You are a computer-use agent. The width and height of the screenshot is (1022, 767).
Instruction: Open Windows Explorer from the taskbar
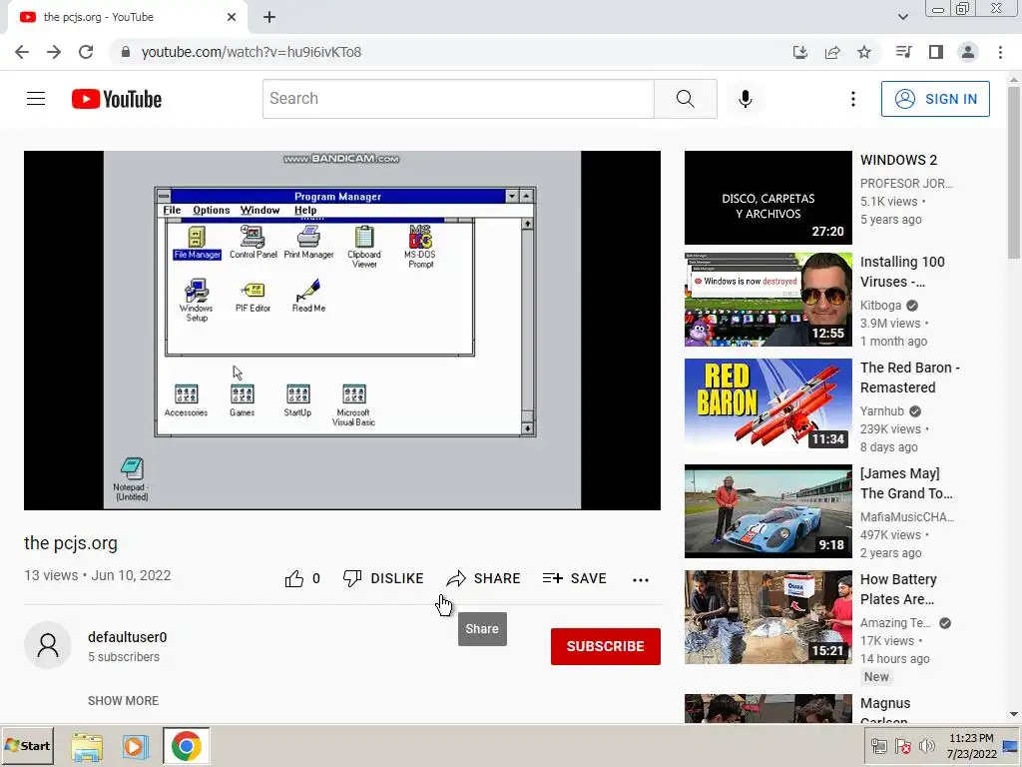click(87, 746)
